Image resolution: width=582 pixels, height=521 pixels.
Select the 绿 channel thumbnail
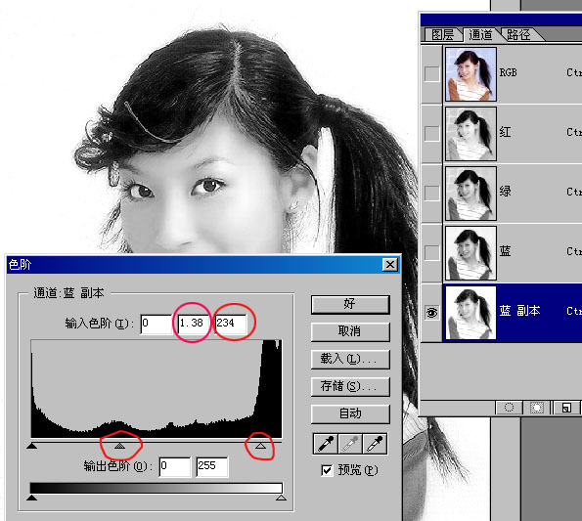click(470, 194)
